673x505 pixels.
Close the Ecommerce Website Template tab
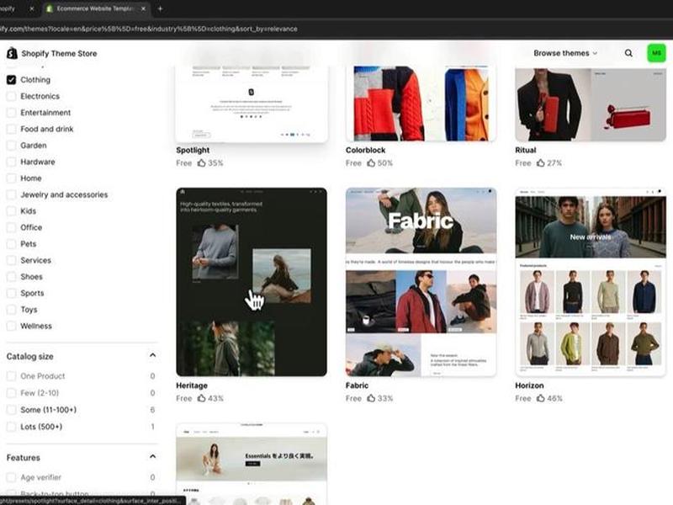[143, 8]
